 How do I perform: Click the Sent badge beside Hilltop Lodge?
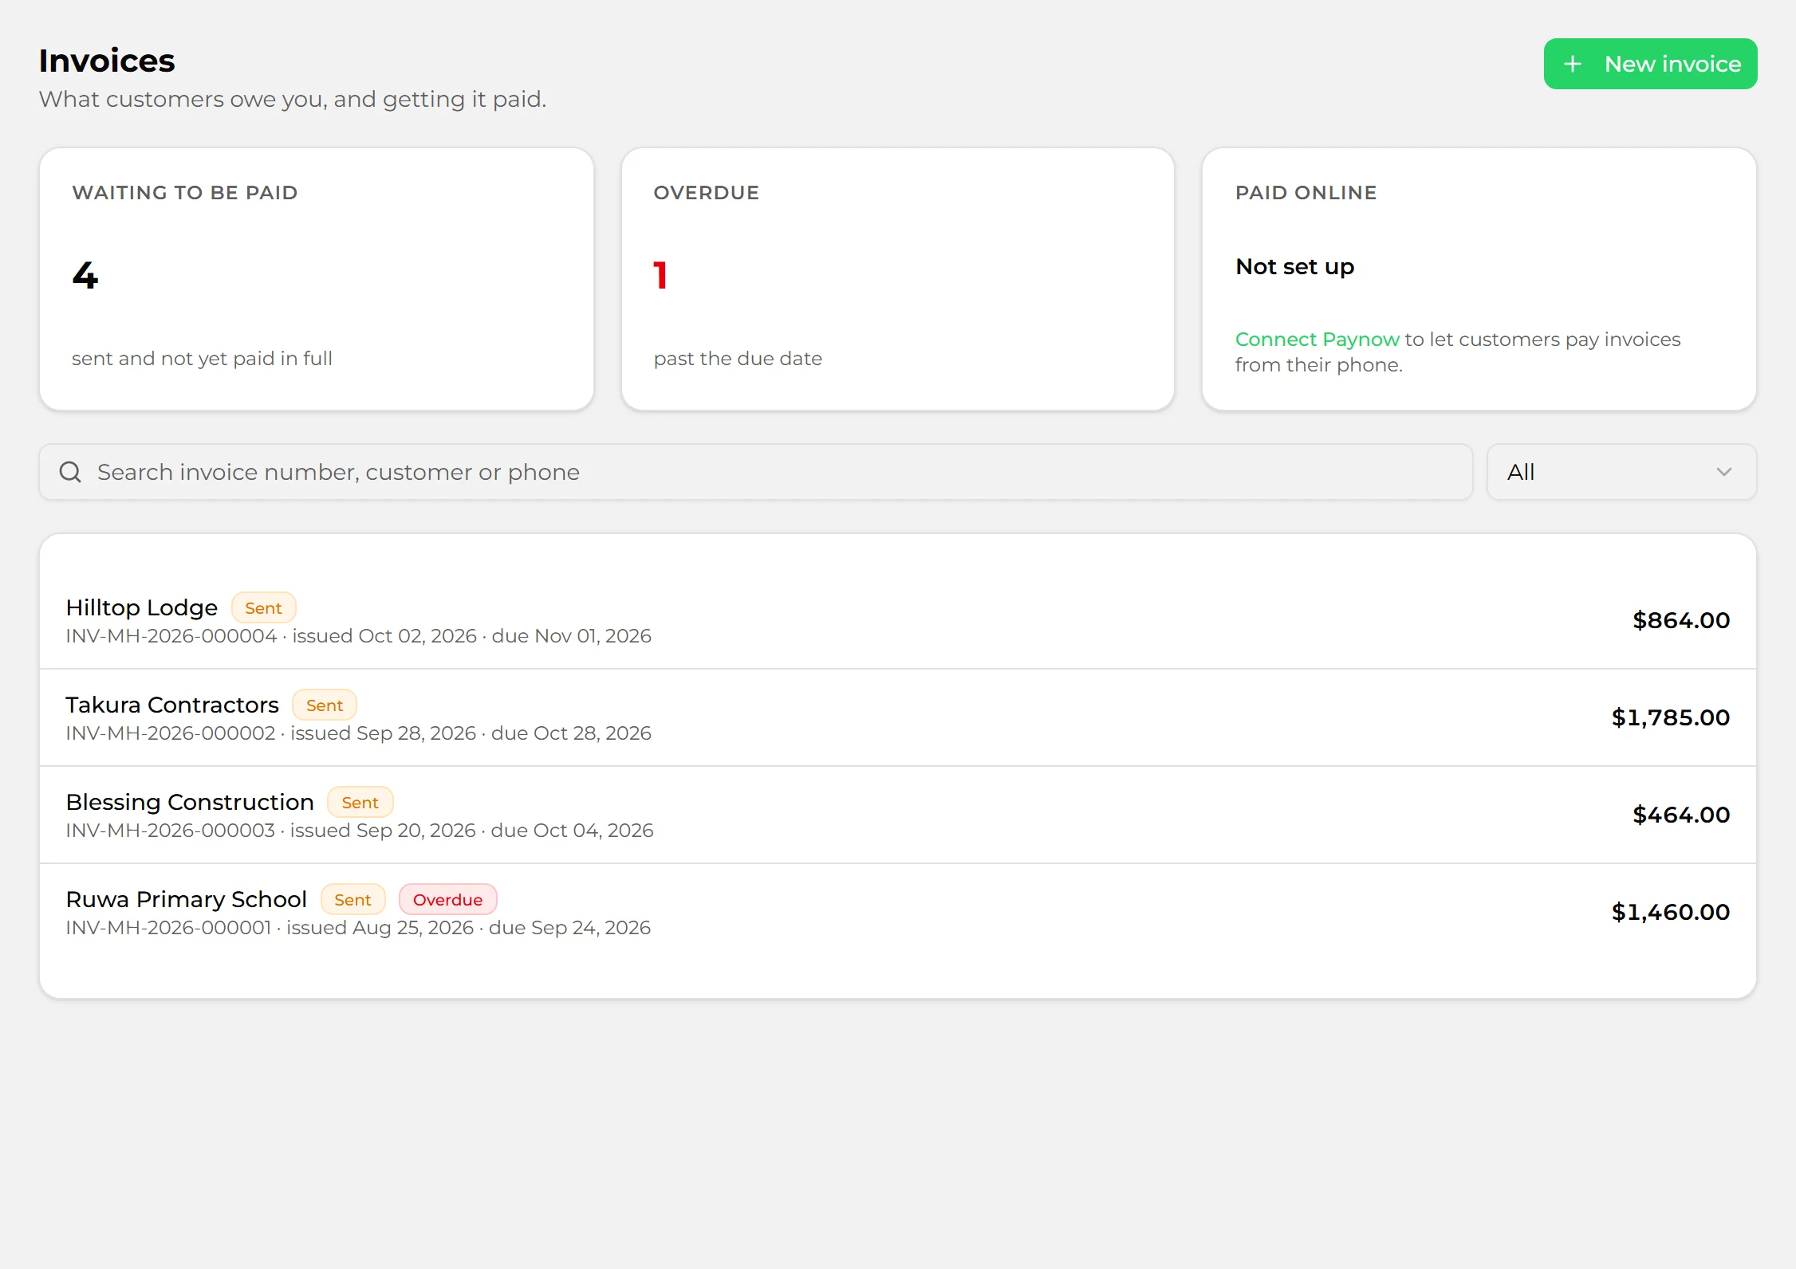263,607
